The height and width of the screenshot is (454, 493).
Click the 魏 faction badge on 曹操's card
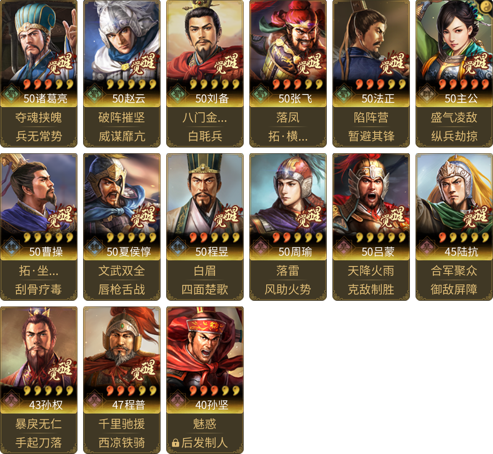[11, 247]
